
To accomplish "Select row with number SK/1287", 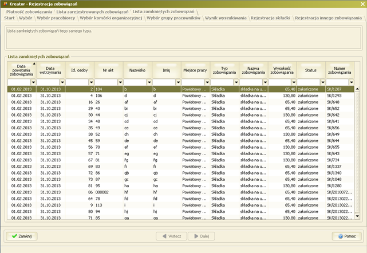I will point(180,89).
